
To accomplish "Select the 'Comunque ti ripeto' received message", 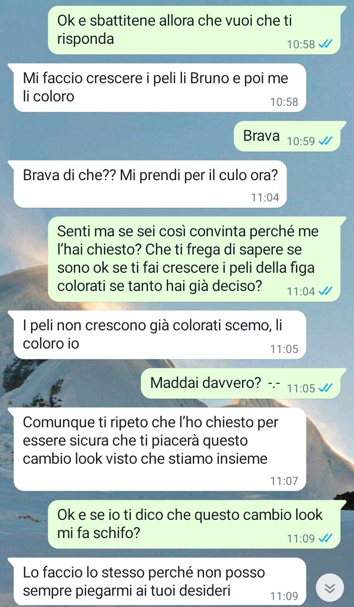I will coord(157,449).
